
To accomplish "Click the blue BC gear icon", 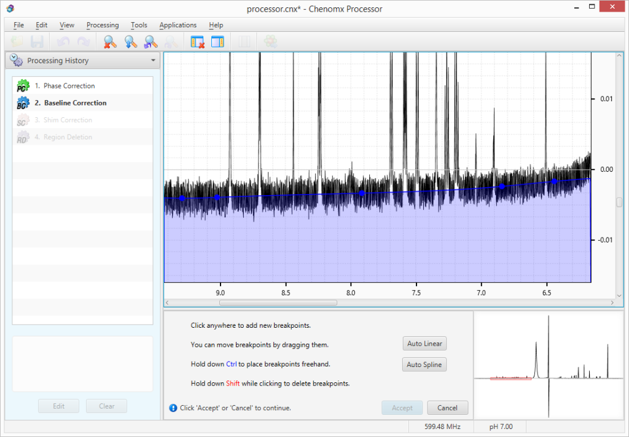I will (23, 103).
